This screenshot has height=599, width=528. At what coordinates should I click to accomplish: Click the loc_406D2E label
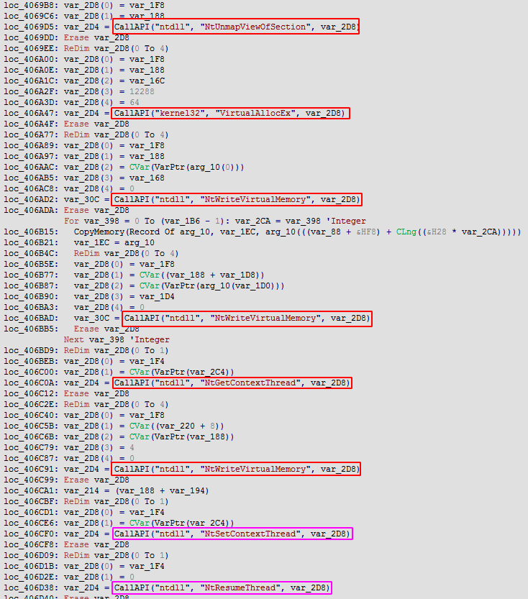(x=31, y=577)
